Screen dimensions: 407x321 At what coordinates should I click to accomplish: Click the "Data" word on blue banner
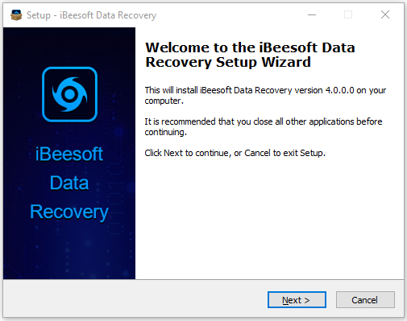(69, 183)
